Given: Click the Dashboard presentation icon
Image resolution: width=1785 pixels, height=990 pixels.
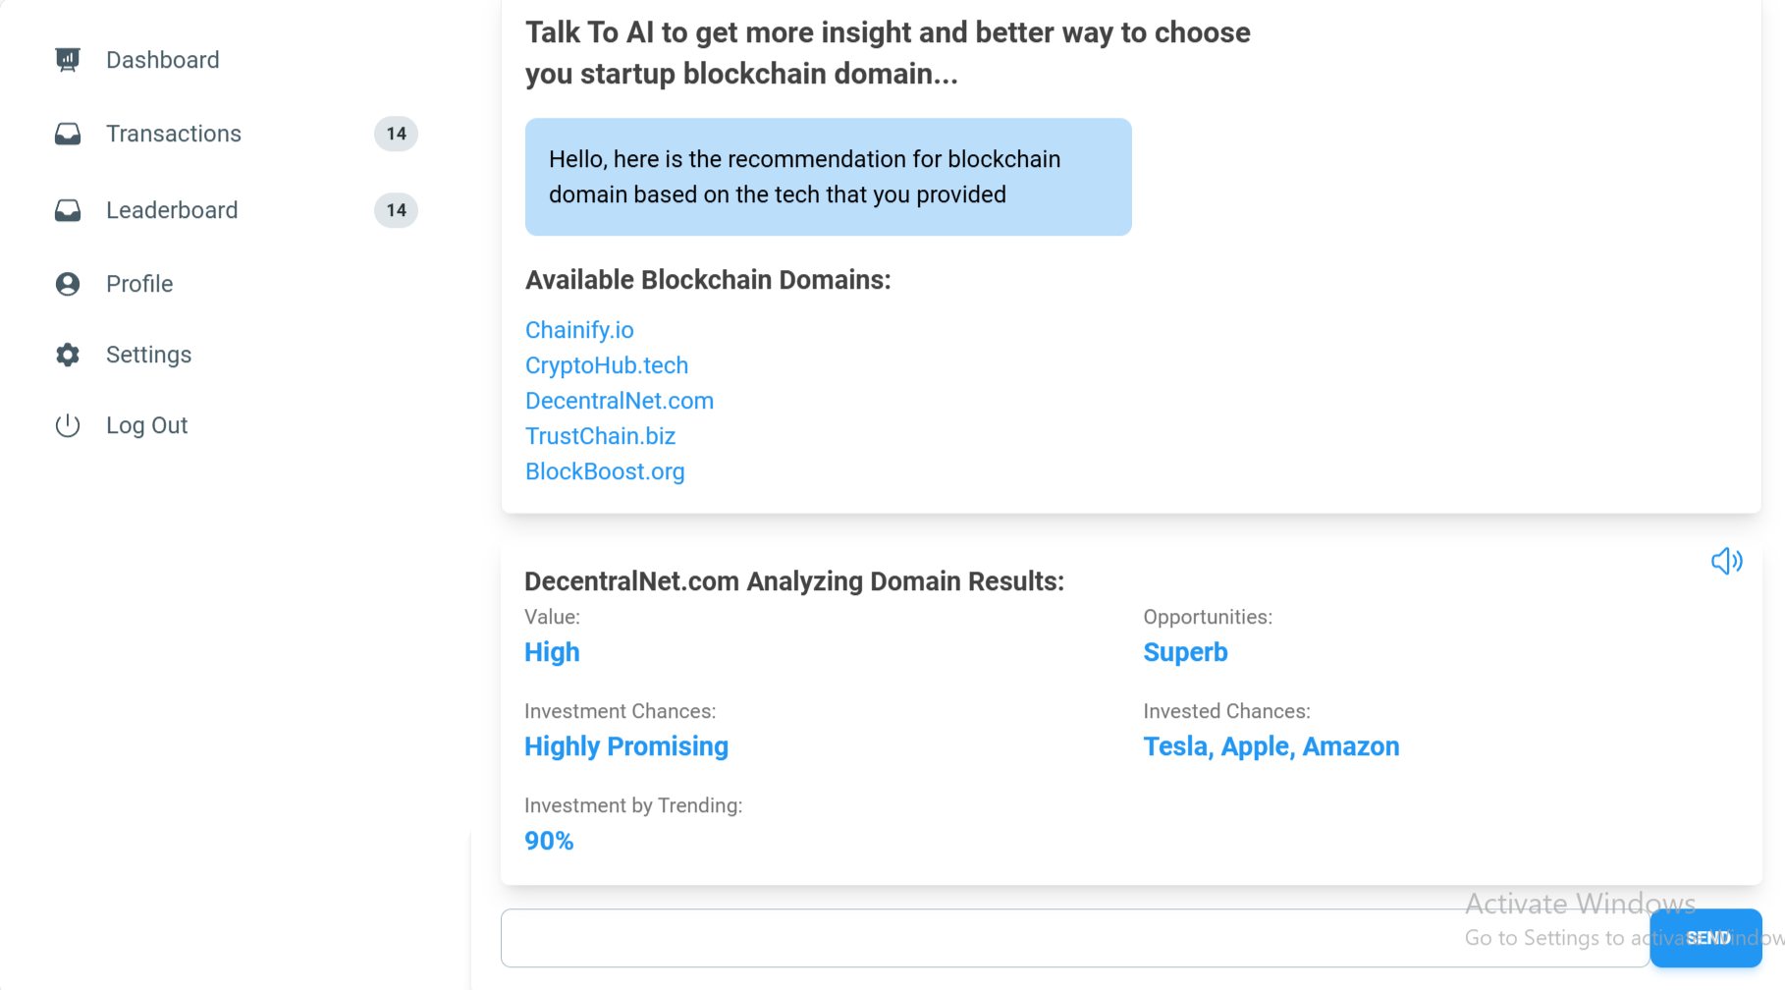Looking at the screenshot, I should pyautogui.click(x=67, y=60).
